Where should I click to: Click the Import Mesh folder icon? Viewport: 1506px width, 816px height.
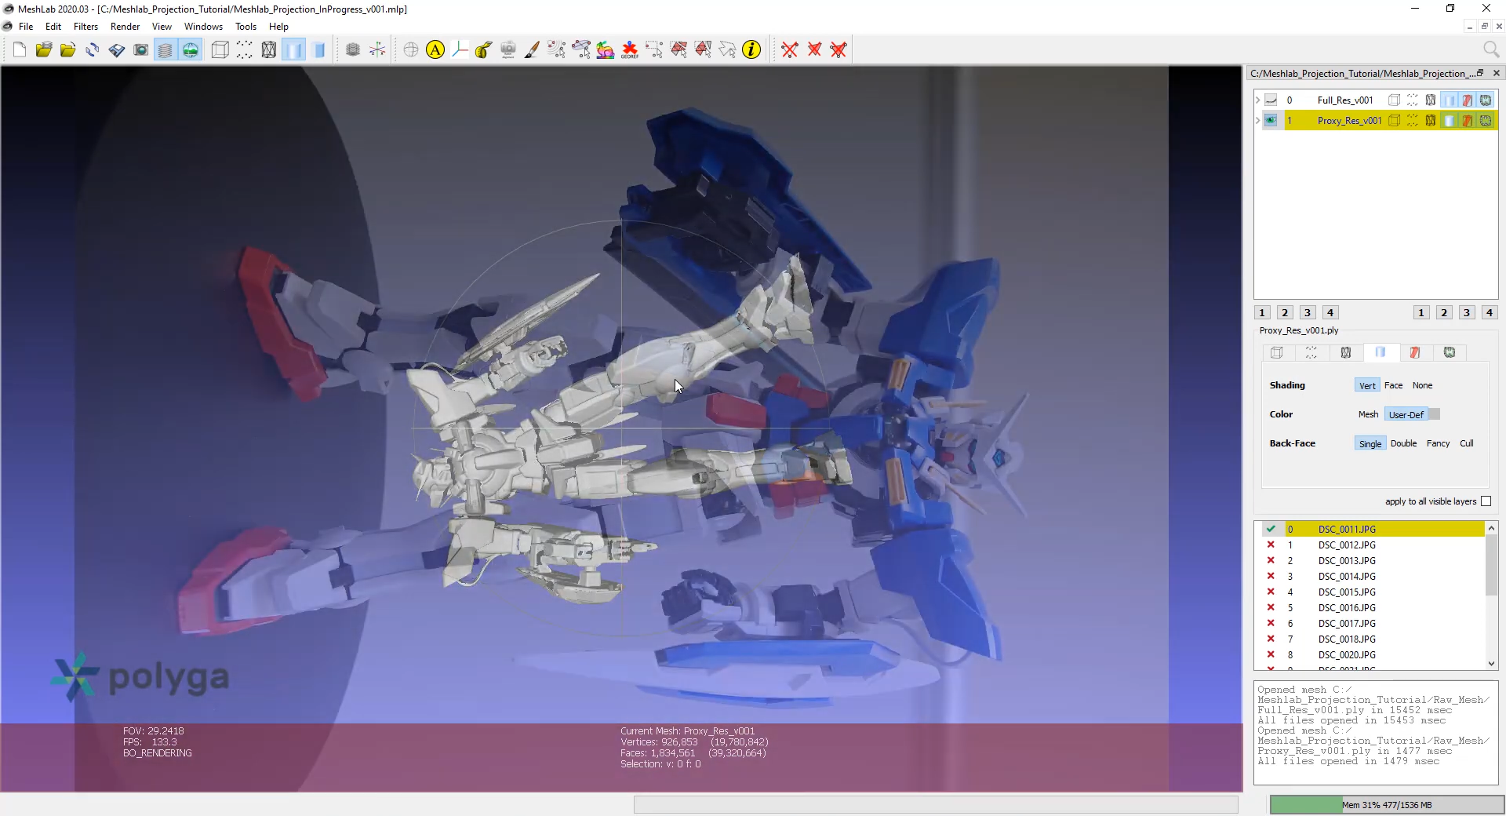tap(67, 50)
